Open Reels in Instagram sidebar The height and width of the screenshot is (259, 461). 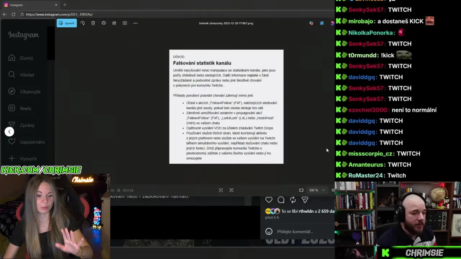pyautogui.click(x=20, y=108)
